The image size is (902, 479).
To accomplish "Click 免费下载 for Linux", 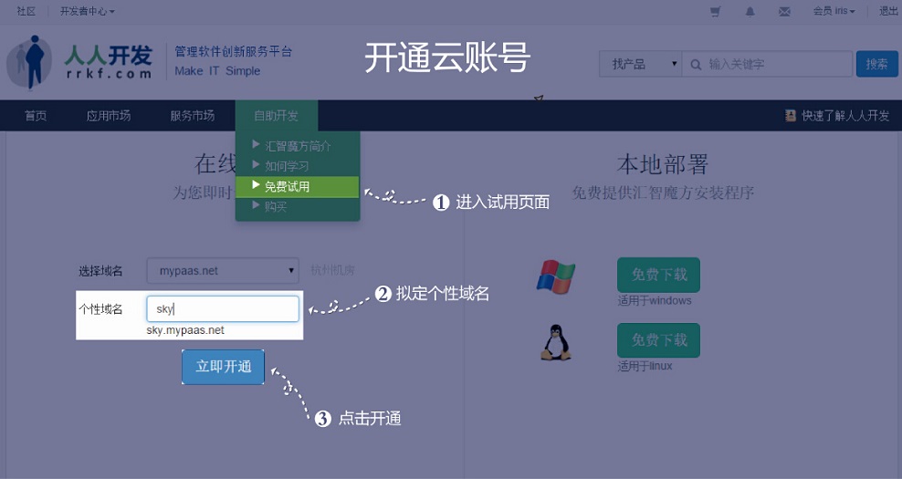I will pyautogui.click(x=658, y=340).
